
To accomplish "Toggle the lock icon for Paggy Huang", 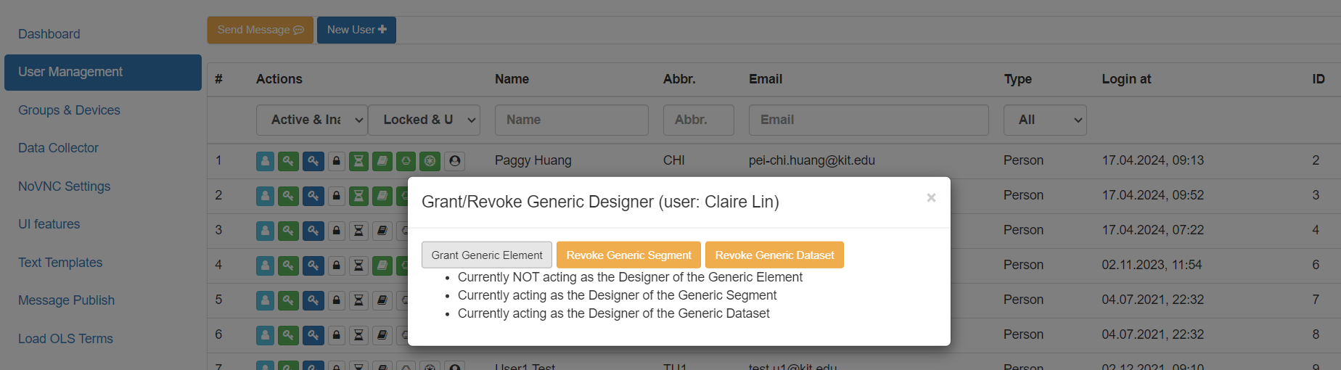I will pos(337,161).
